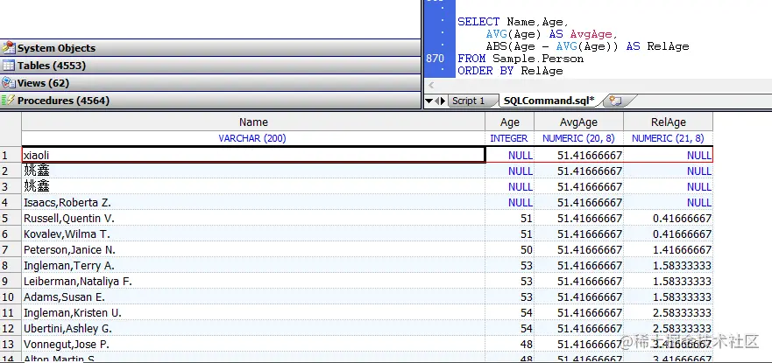Image resolution: width=772 pixels, height=363 pixels.
Task: Open a new script tab with the star icon
Action: click(x=615, y=101)
